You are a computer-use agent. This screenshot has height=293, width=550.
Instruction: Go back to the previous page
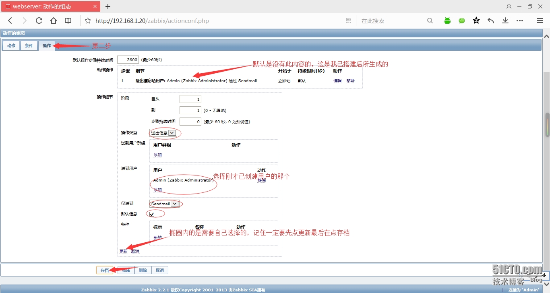pos(10,21)
